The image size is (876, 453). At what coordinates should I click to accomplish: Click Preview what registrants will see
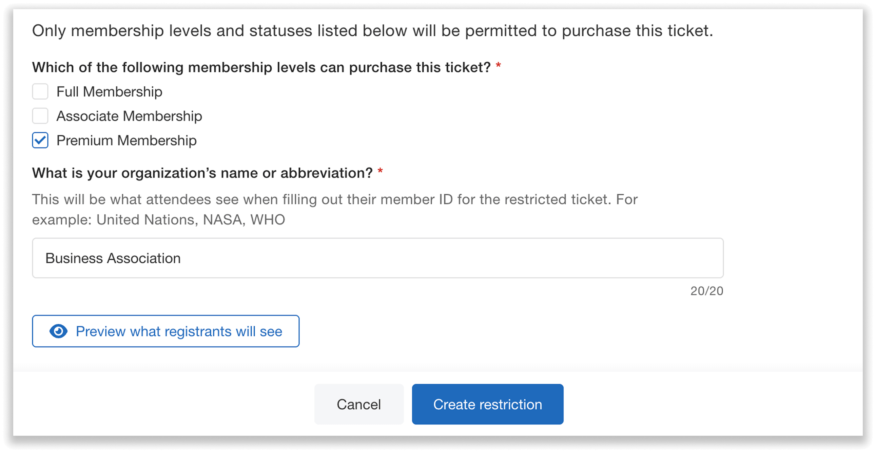(166, 331)
